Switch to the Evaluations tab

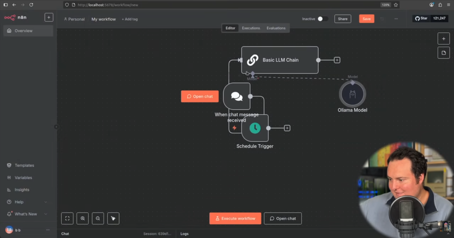click(276, 28)
